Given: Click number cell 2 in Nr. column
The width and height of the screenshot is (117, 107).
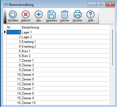Looking at the screenshot, I should 14,37.
